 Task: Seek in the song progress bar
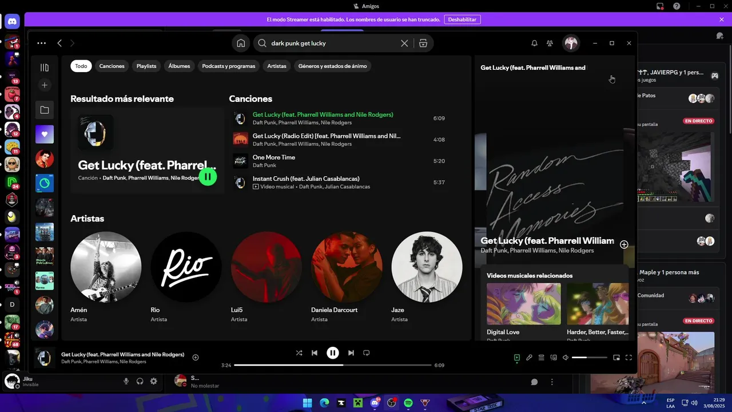[x=333, y=365]
